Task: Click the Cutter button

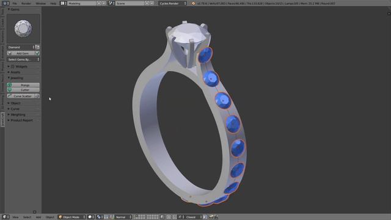Action: (23, 90)
